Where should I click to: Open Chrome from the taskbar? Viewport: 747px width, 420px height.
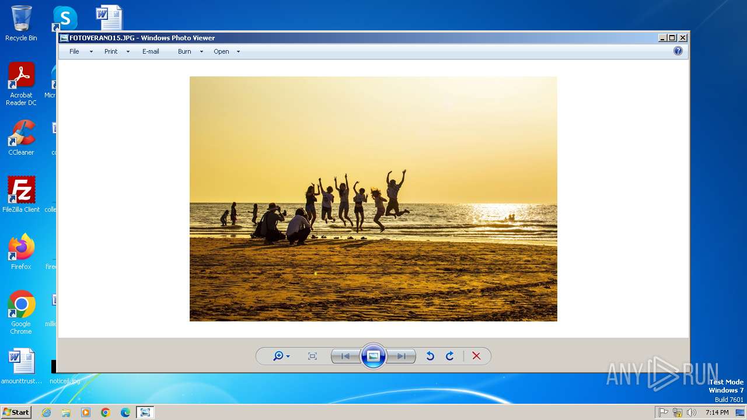106,412
